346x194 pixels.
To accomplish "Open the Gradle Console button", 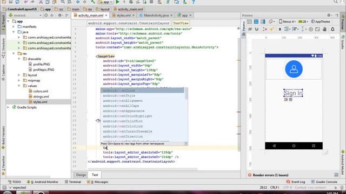I will 324,182.
